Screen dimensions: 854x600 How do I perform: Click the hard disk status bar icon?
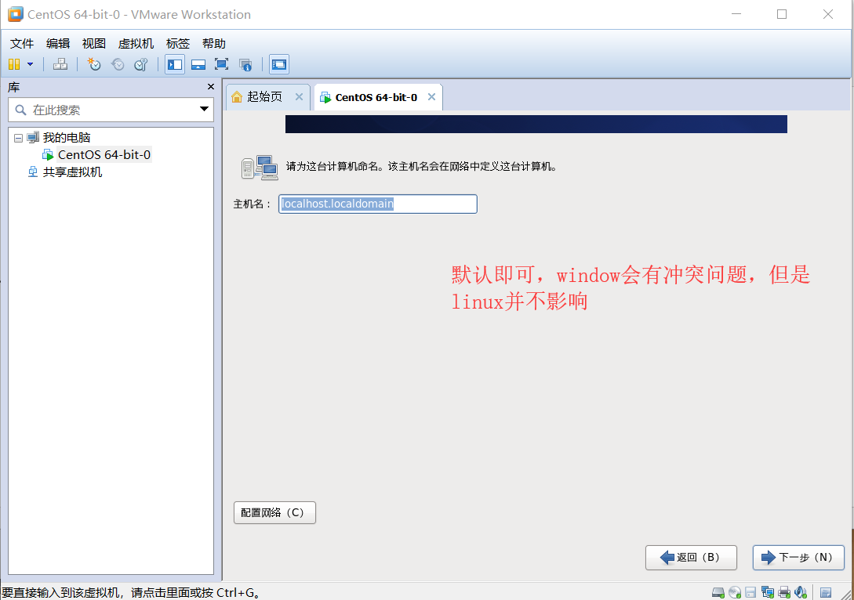(718, 592)
